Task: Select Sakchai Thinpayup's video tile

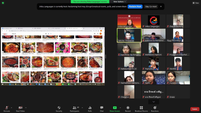Action: click(129, 35)
